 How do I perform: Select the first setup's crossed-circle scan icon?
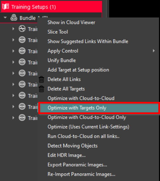coord(22,29)
